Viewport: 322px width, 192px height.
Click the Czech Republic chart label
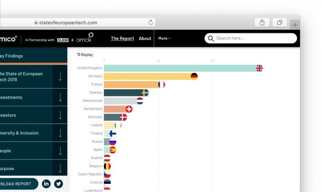[90, 174]
